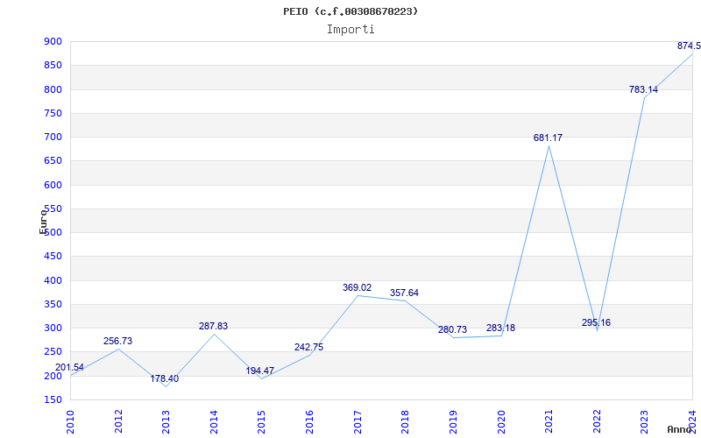Click the 2010 x-axis label
701x438 pixels.
(x=70, y=422)
